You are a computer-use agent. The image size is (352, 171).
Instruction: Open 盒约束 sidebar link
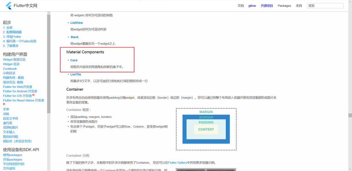(x=8, y=123)
